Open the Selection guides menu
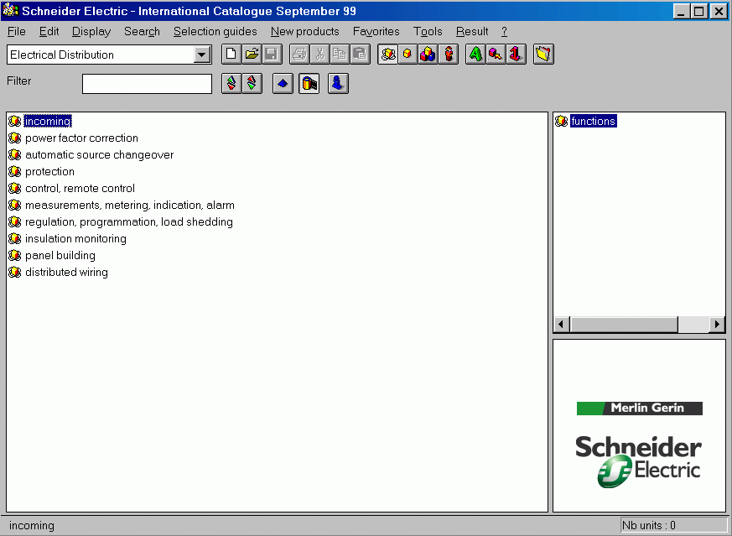 [x=215, y=31]
